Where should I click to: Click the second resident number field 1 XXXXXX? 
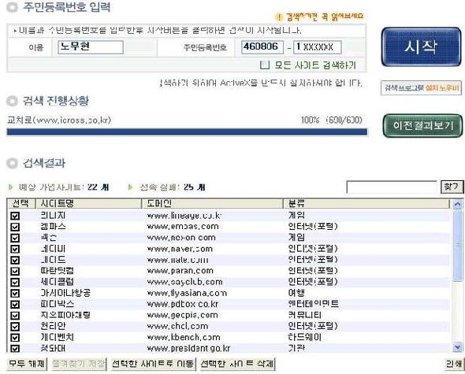tap(318, 47)
